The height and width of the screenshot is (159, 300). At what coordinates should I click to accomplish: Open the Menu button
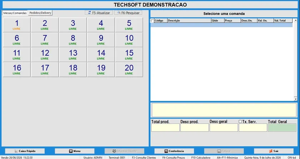[75, 151]
